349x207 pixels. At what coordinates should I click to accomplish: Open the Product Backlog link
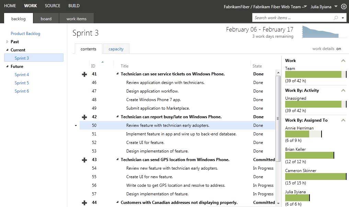[25, 33]
